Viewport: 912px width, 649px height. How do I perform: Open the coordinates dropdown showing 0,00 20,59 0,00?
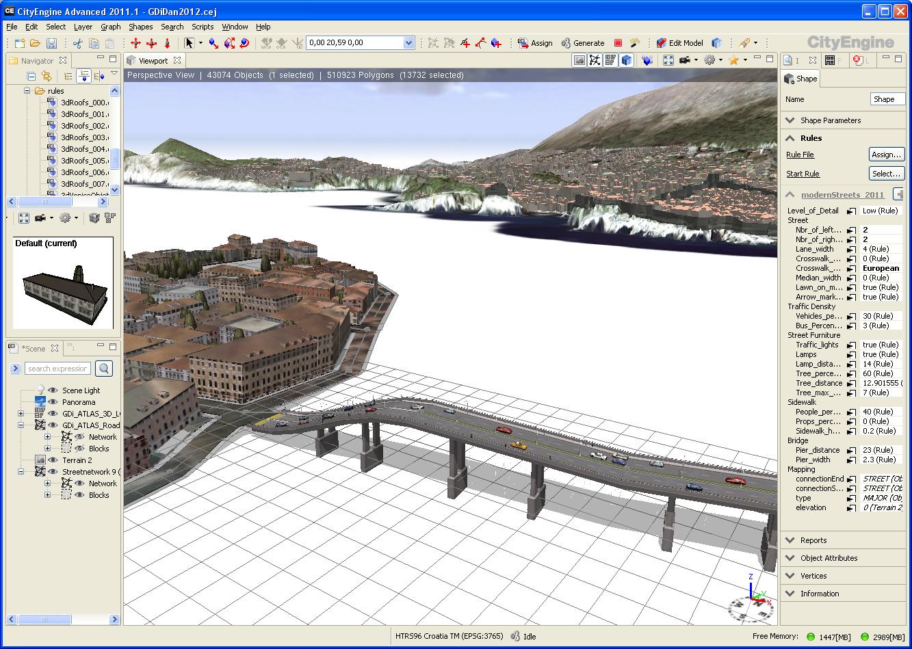pyautogui.click(x=408, y=43)
